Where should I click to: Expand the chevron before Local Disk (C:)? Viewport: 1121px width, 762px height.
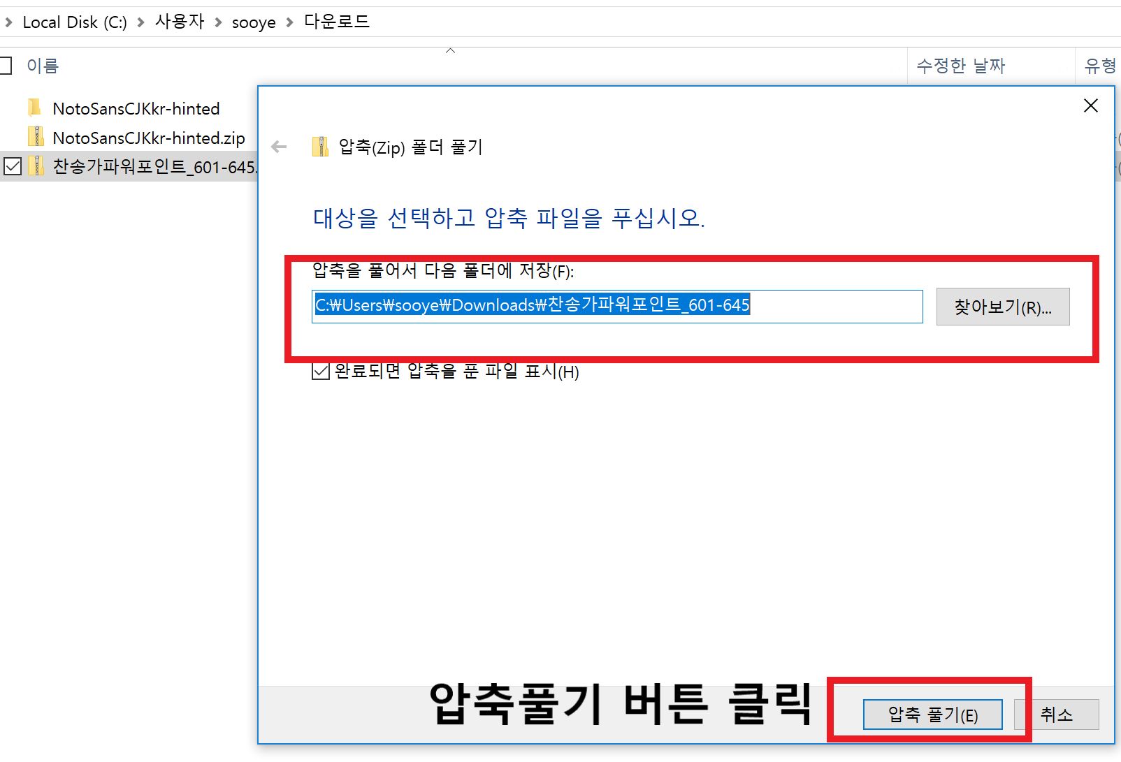(8, 22)
